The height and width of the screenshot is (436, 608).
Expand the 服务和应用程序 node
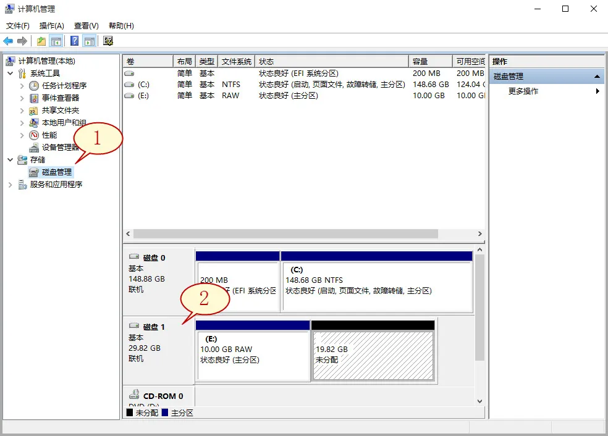point(11,185)
